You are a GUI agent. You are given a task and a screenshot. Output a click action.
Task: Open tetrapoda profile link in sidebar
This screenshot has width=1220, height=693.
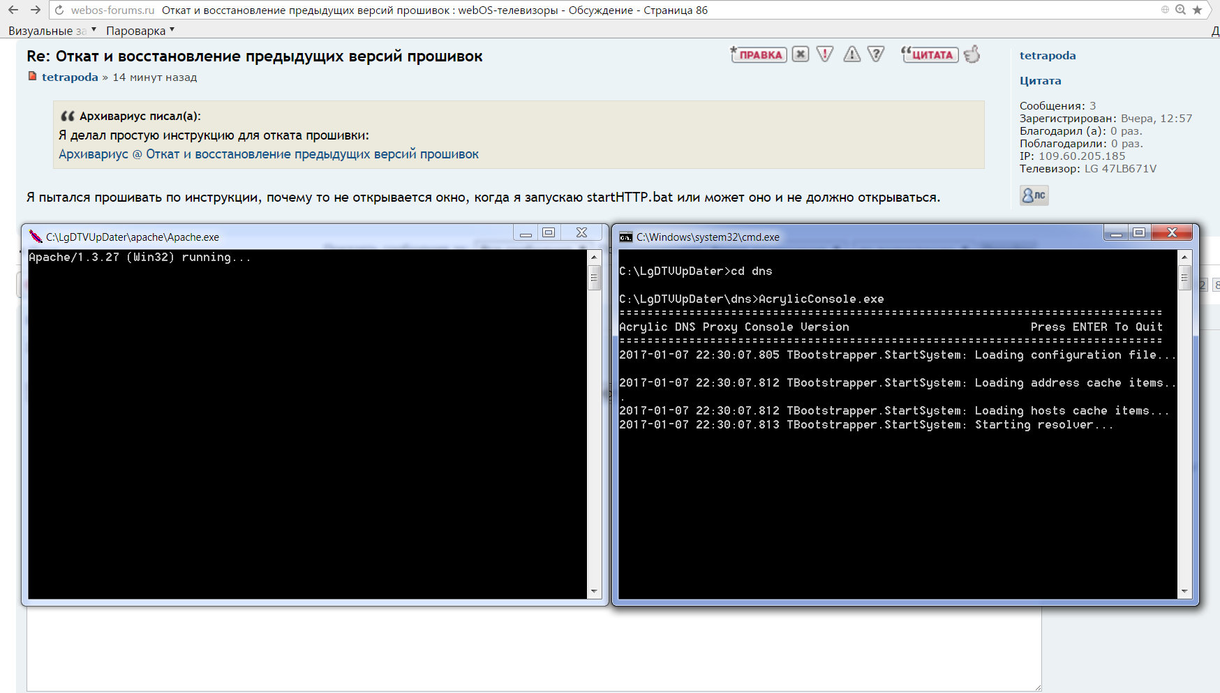coord(1047,56)
